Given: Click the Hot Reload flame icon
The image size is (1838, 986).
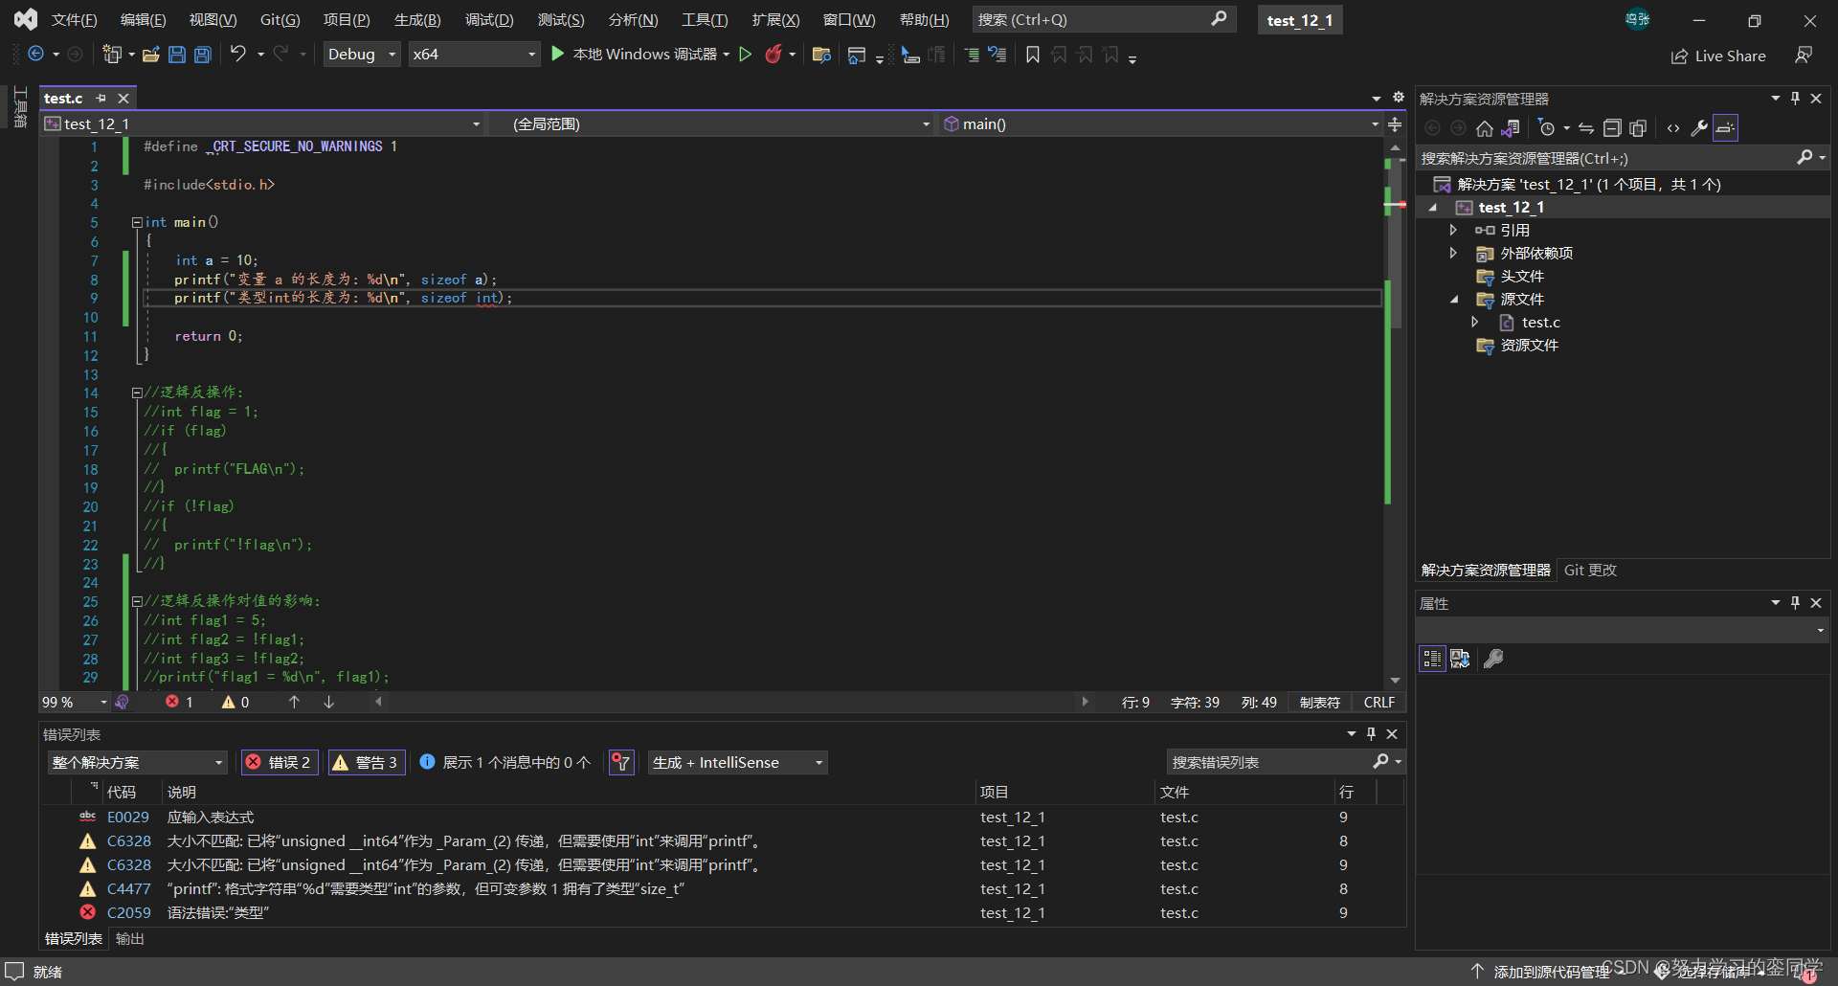Looking at the screenshot, I should [773, 55].
